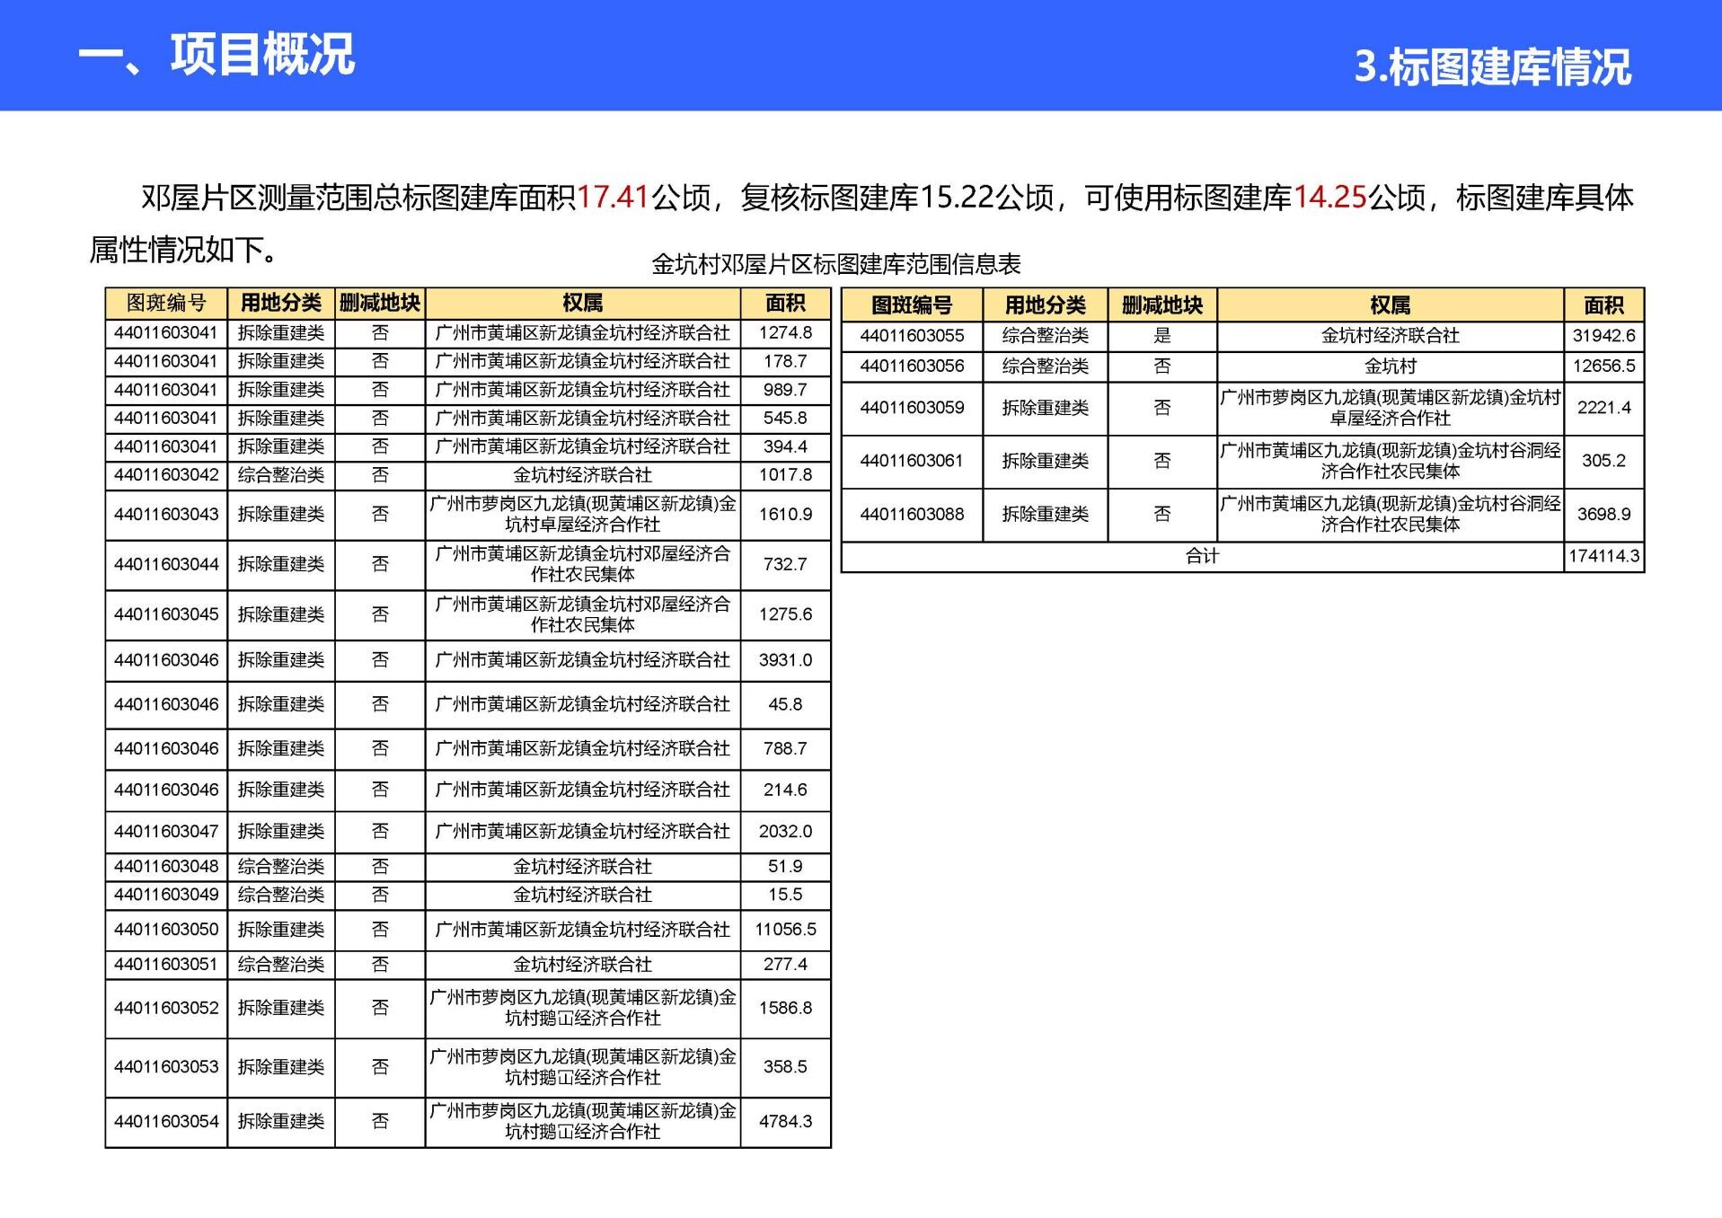Click plot number 44011603088
Screen dimensions: 1722x1218
(x=912, y=515)
